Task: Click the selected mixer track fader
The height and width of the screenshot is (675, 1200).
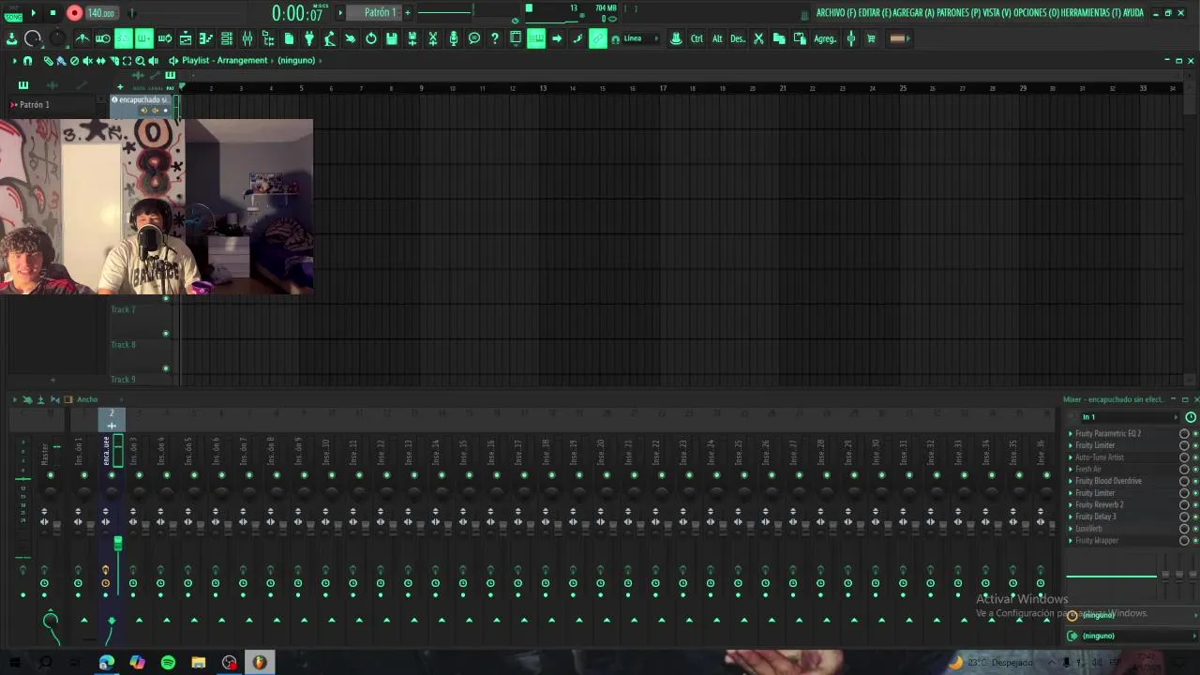Action: 118,544
